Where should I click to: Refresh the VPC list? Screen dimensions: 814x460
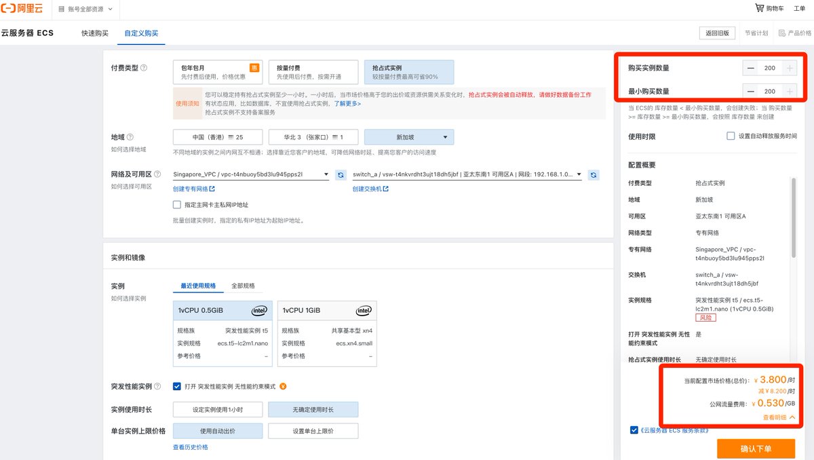tap(341, 174)
